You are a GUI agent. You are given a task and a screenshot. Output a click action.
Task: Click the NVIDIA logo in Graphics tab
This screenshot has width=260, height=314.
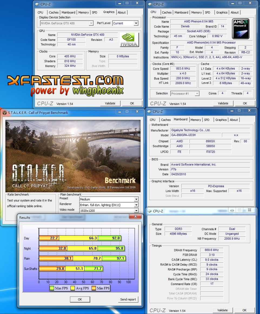[129, 40]
